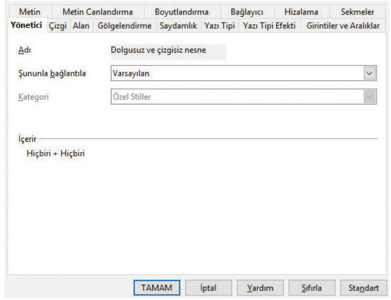Viewport: 391px width, 300px height.
Task: Cancel the dialog with İptal
Action: tap(207, 287)
